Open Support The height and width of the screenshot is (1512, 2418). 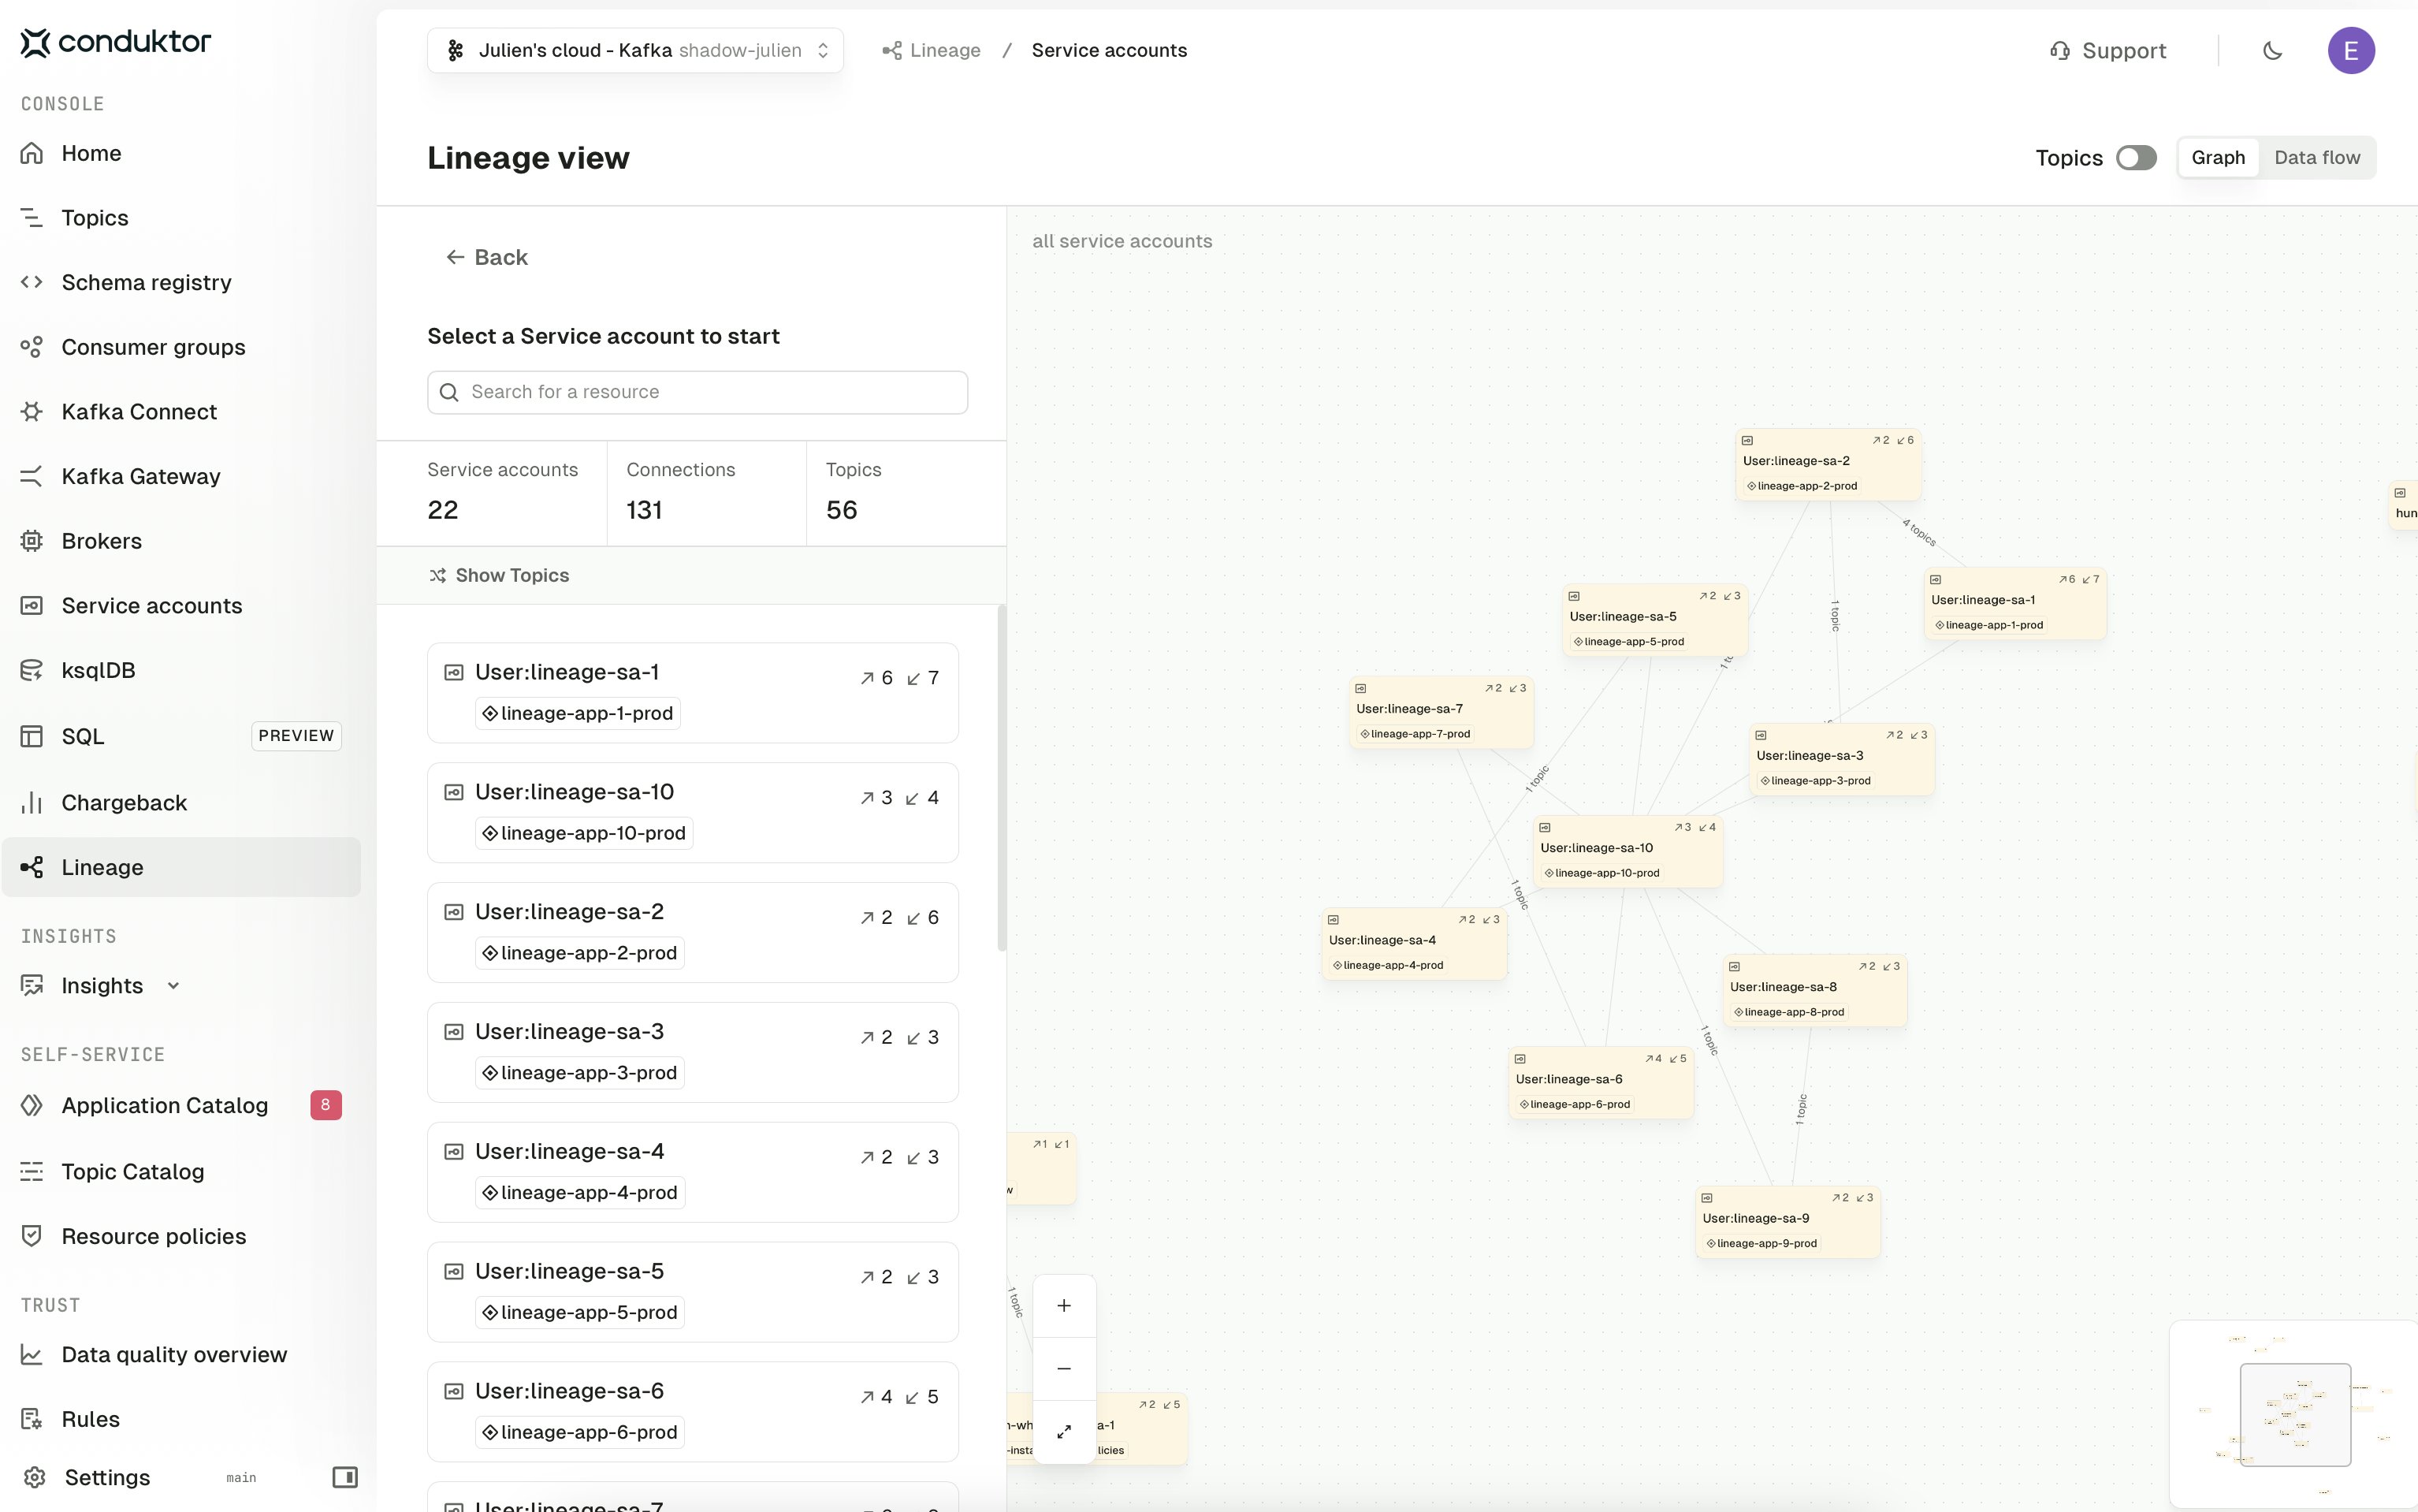(x=2108, y=51)
